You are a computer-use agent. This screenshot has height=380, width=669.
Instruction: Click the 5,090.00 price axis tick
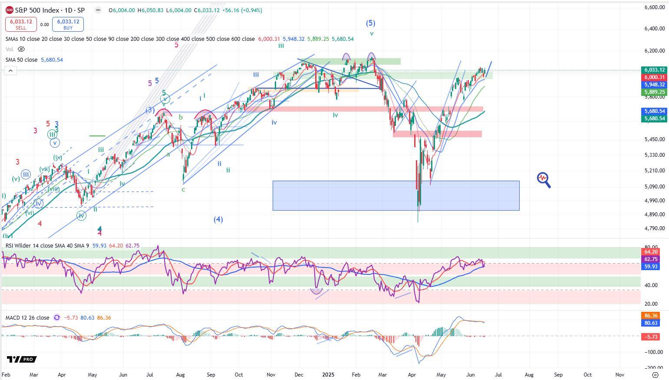tap(655, 187)
